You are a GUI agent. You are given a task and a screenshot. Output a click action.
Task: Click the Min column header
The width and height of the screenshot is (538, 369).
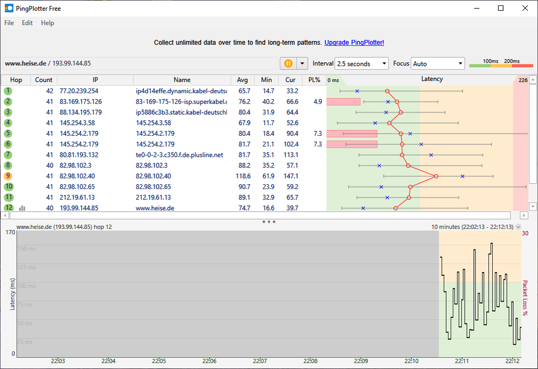(266, 80)
